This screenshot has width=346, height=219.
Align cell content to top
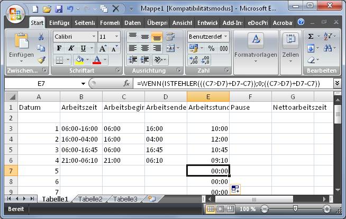(x=133, y=36)
